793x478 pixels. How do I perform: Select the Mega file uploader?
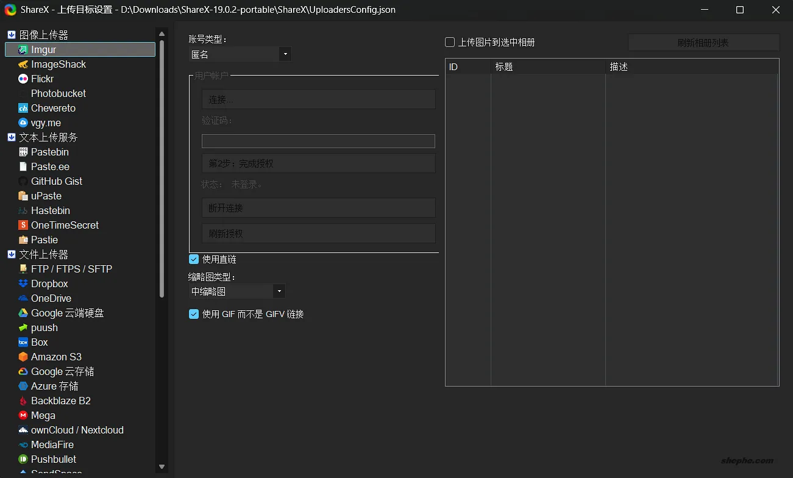point(42,415)
